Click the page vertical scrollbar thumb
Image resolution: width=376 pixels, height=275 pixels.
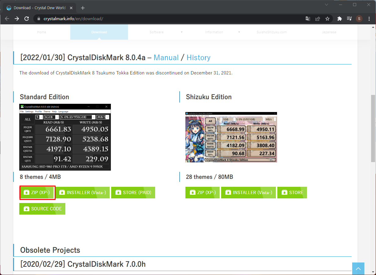(x=373, y=129)
